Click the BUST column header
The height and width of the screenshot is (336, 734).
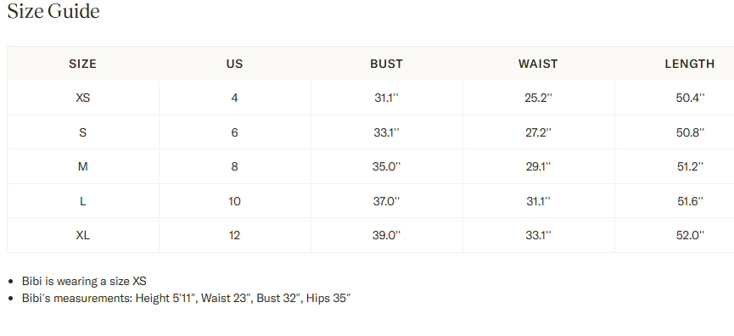[386, 64]
